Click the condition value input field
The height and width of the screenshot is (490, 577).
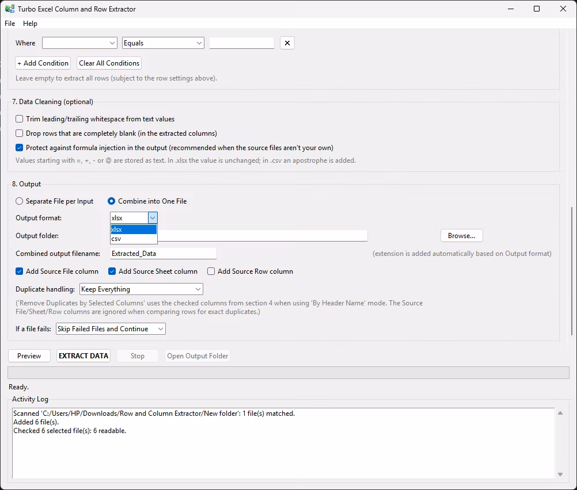[x=242, y=43]
